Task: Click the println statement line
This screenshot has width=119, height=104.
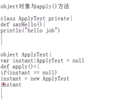Action: pos(30,31)
